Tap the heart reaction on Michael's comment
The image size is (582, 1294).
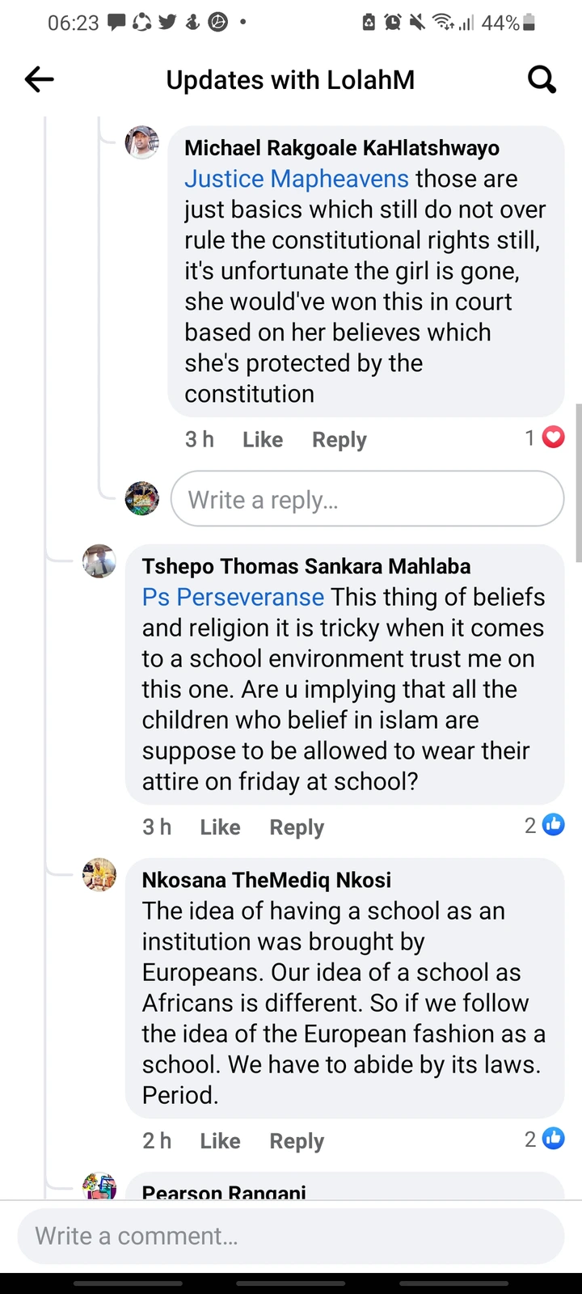click(x=553, y=438)
